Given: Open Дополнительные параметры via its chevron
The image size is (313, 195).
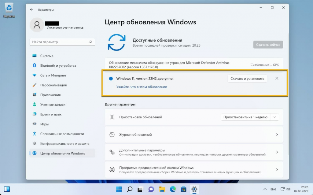Looking at the screenshot, I should point(277,152).
